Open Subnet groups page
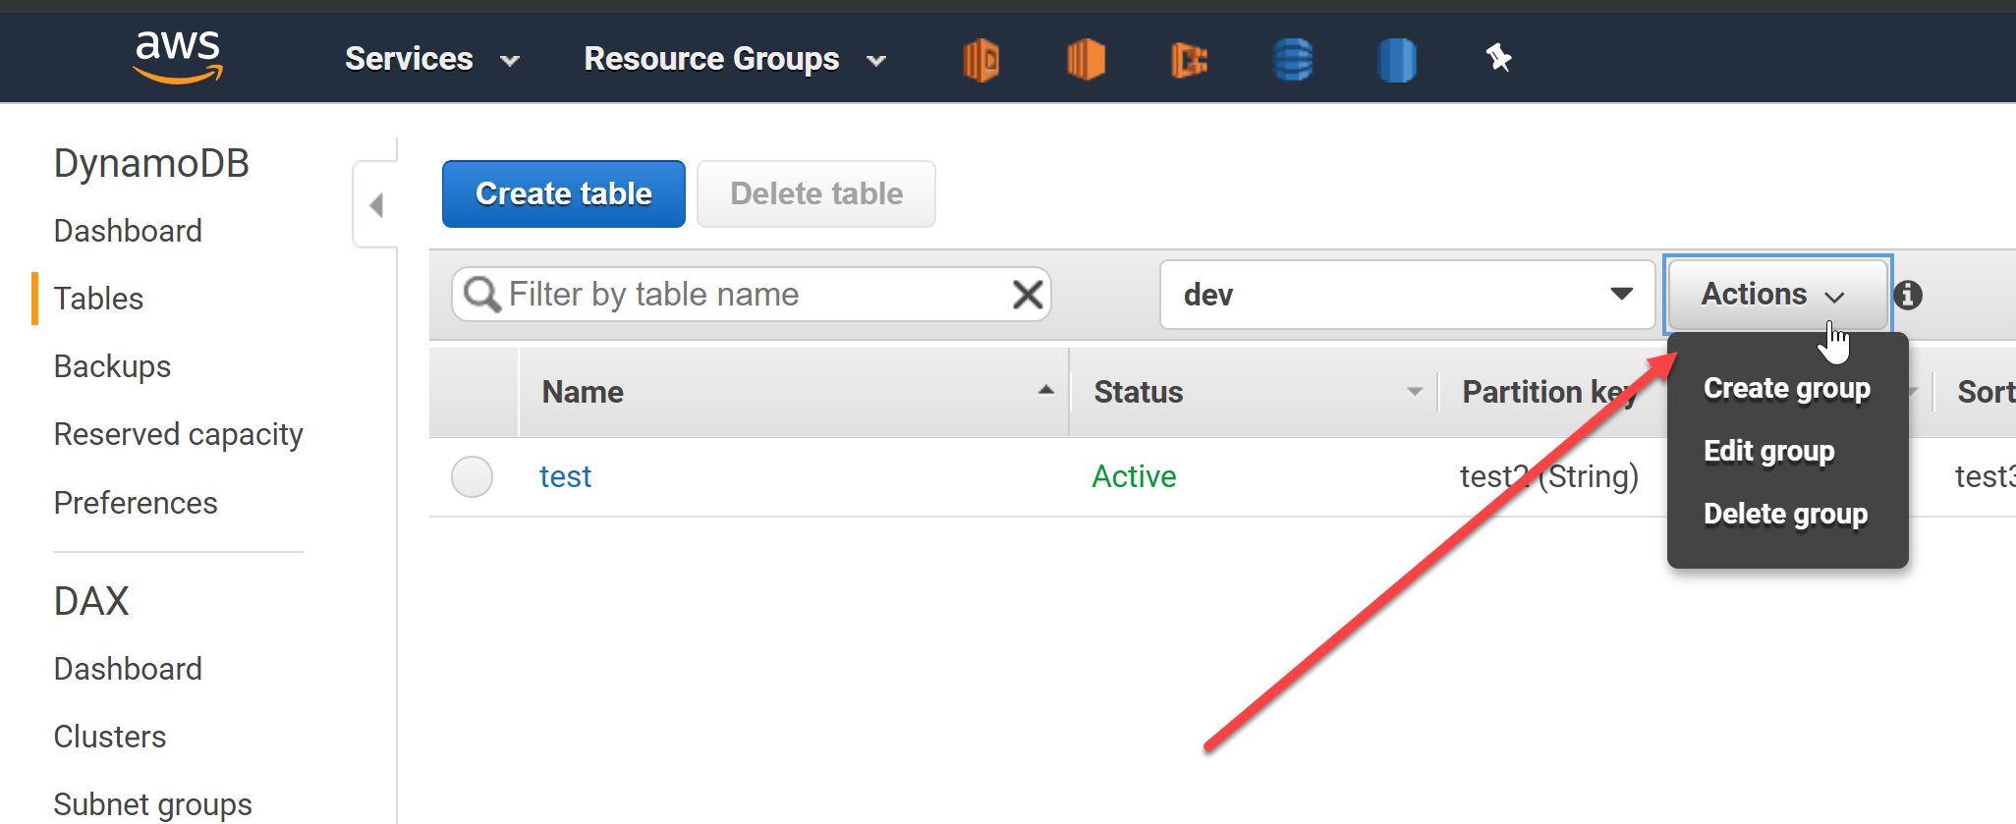The height and width of the screenshot is (824, 2016). point(153,804)
